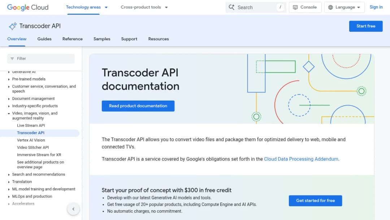The image size is (390, 220).
Task: Click the Transcoder API header title
Action: coord(40,26)
